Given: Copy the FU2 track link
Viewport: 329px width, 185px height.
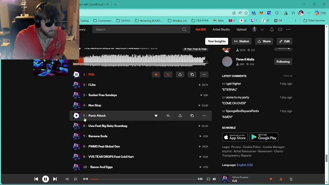Looking at the screenshot, I should (192, 75).
